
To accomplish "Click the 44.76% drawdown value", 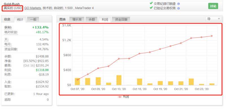I will 43,49.
